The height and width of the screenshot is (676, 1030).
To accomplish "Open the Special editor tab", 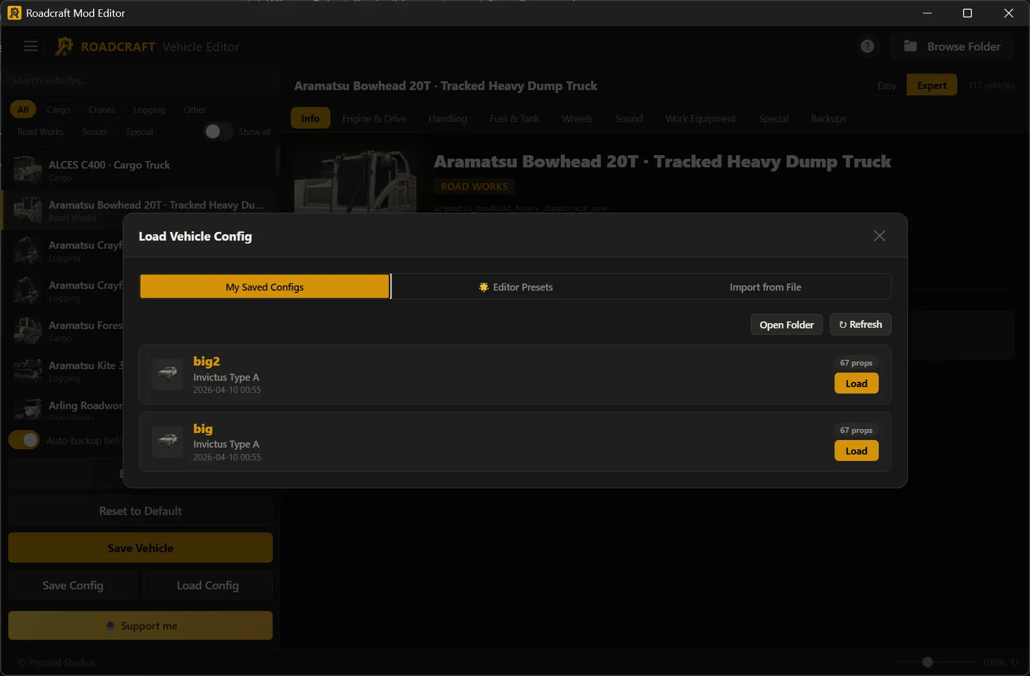I will [773, 118].
